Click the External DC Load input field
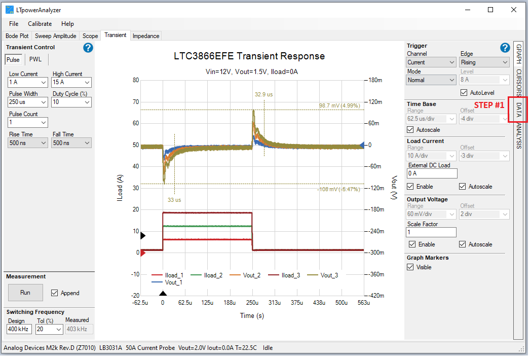Viewport: 531px width, 357px height. pos(432,173)
